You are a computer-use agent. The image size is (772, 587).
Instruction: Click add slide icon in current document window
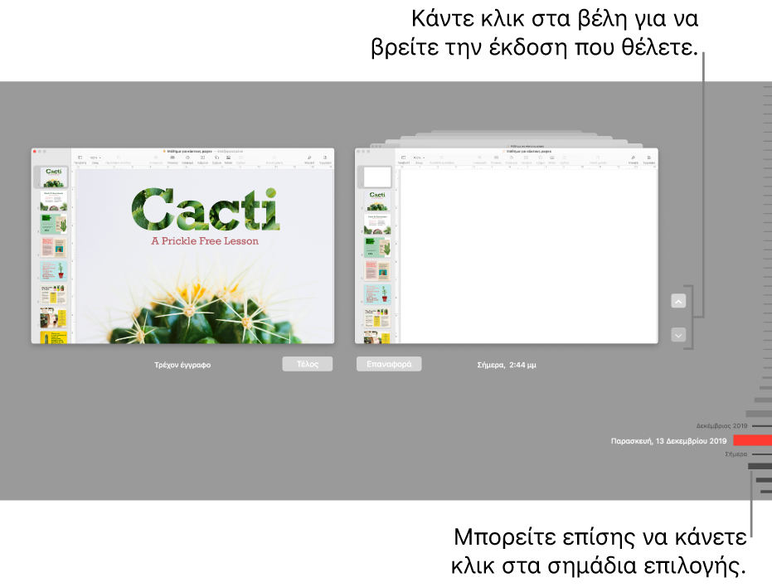point(119,158)
